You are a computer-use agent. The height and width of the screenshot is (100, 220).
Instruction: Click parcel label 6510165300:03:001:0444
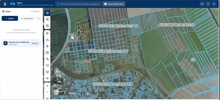(x=119, y=26)
